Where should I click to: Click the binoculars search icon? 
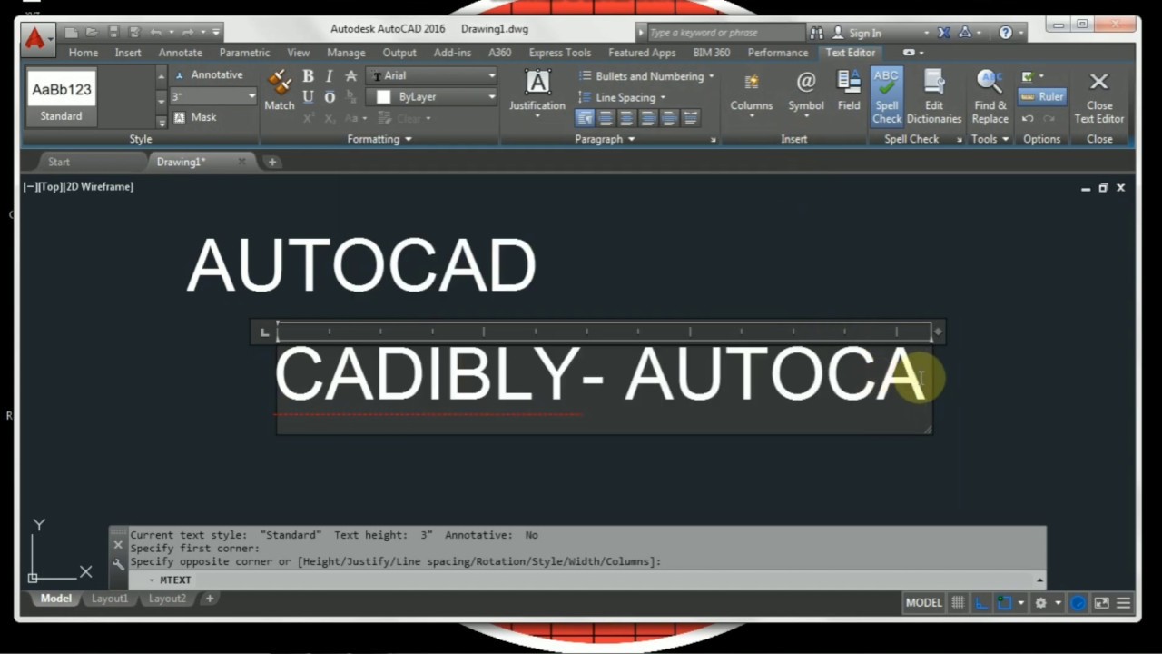[x=816, y=33]
